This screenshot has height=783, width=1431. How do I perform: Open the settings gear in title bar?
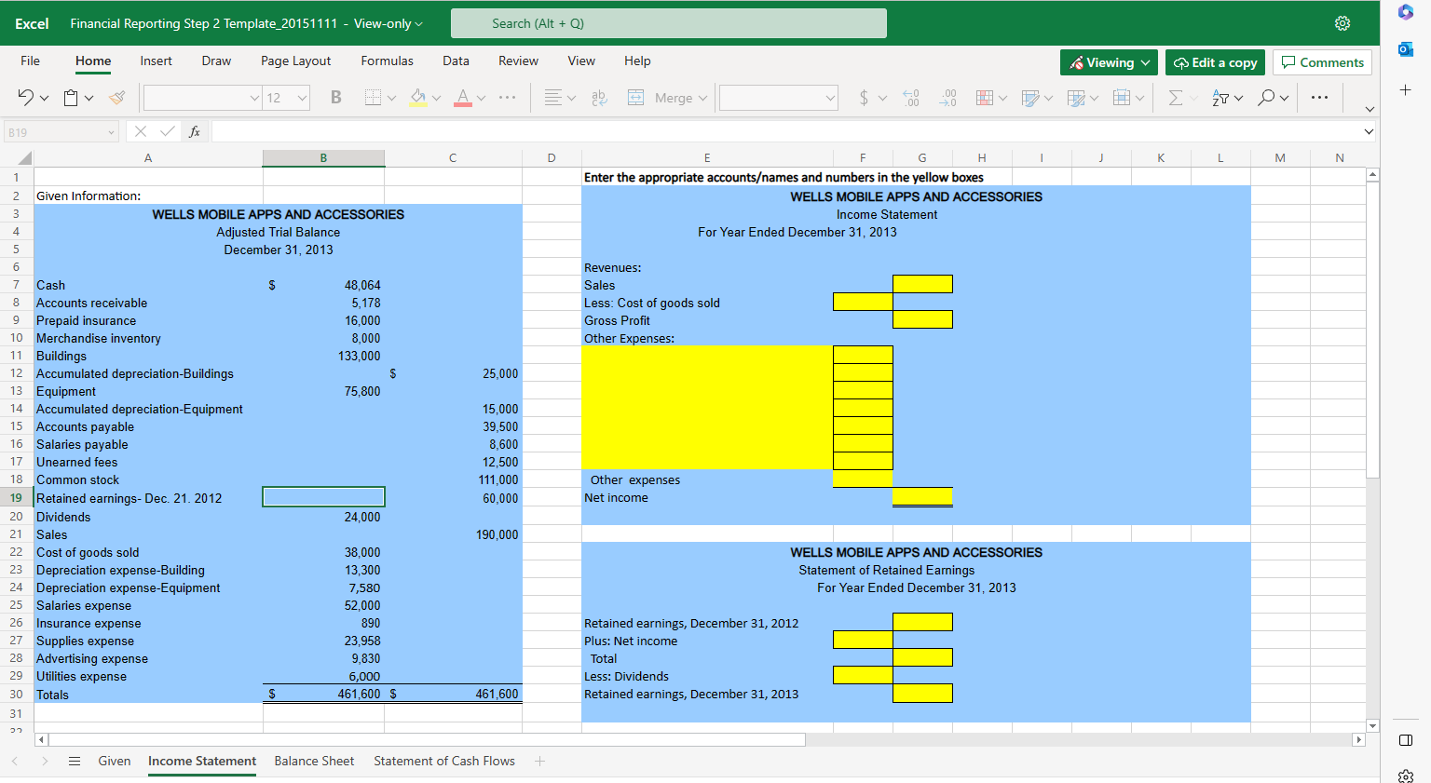pyautogui.click(x=1342, y=23)
